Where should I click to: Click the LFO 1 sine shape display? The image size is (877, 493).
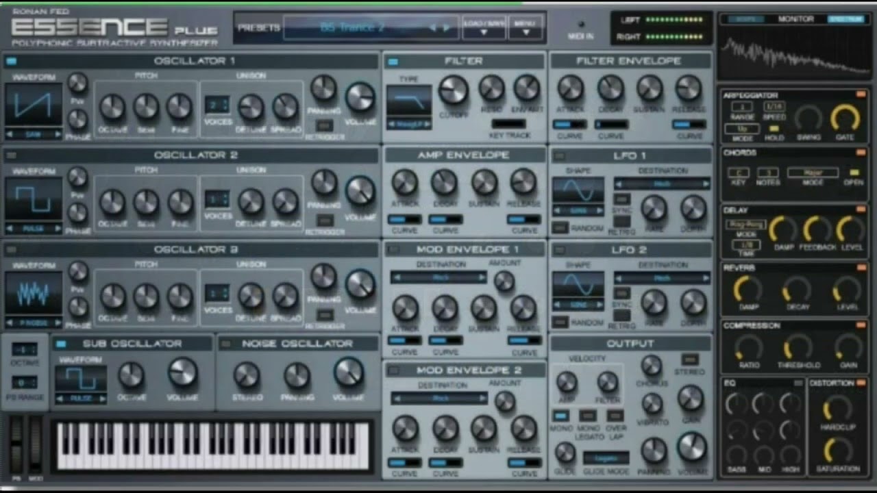tap(578, 190)
